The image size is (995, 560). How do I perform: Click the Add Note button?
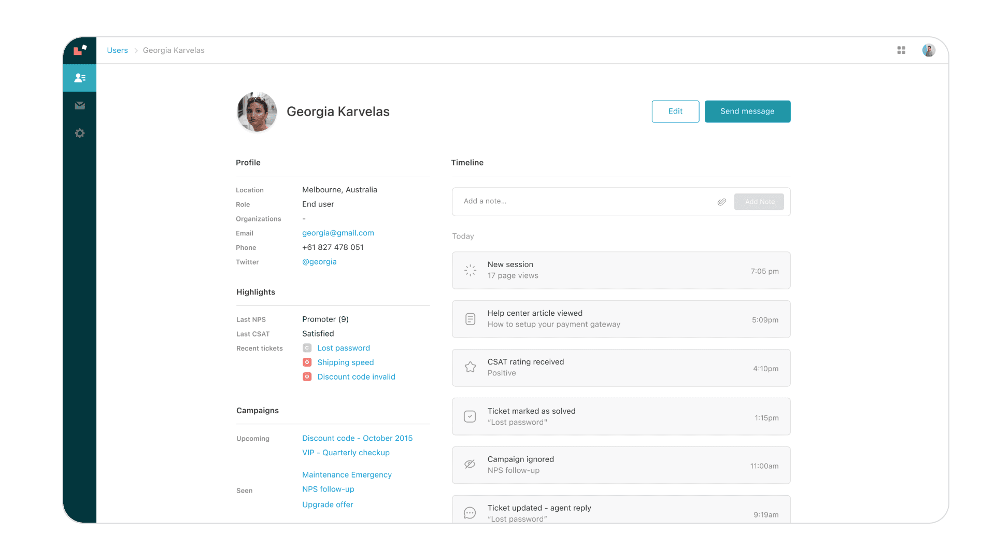tap(759, 202)
